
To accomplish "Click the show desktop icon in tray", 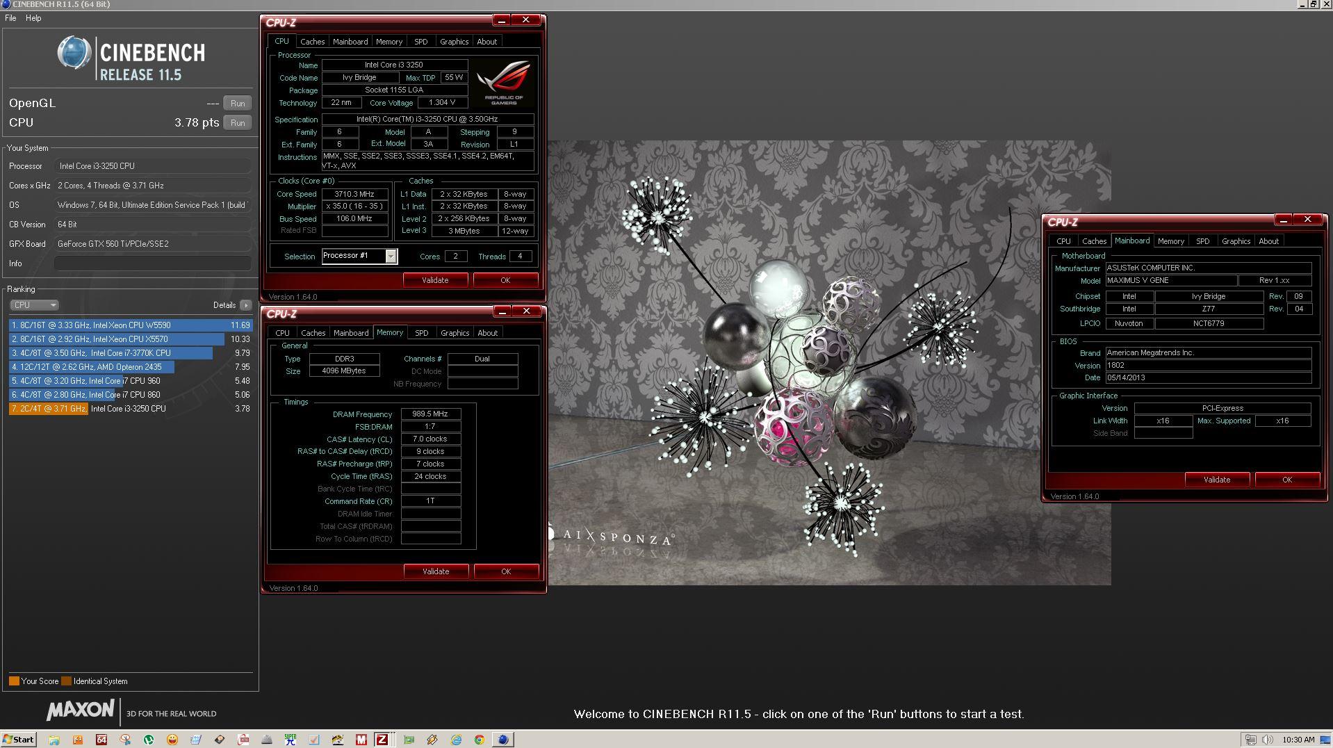I will (1326, 740).
